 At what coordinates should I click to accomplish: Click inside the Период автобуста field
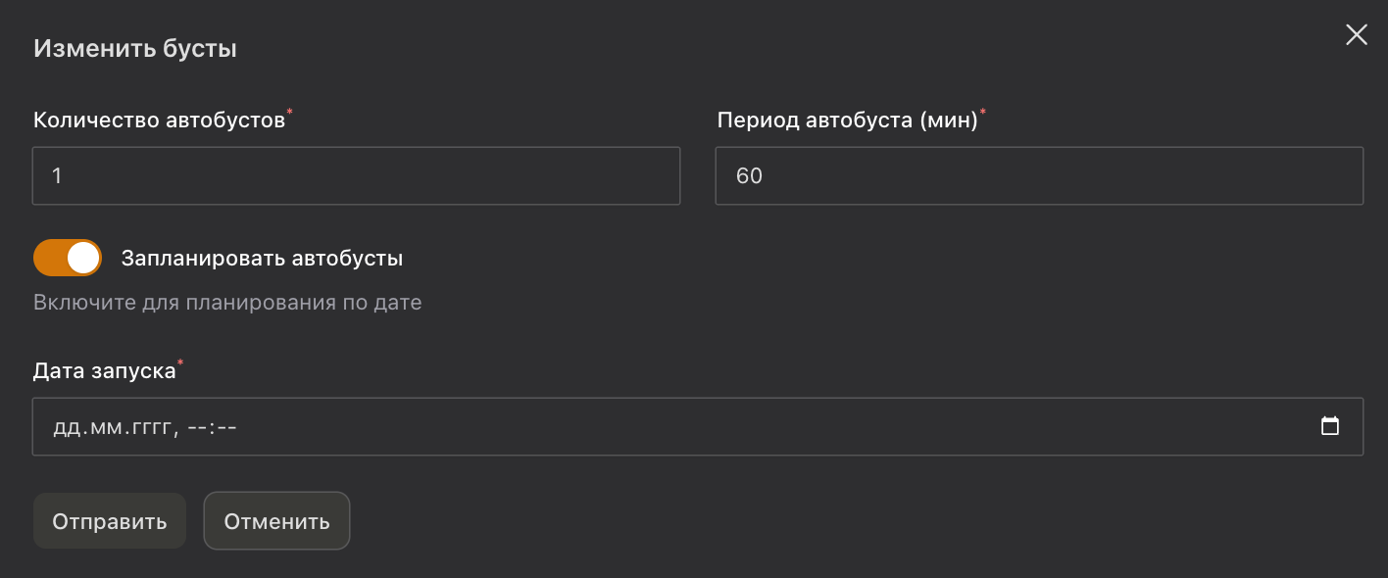click(x=1039, y=175)
